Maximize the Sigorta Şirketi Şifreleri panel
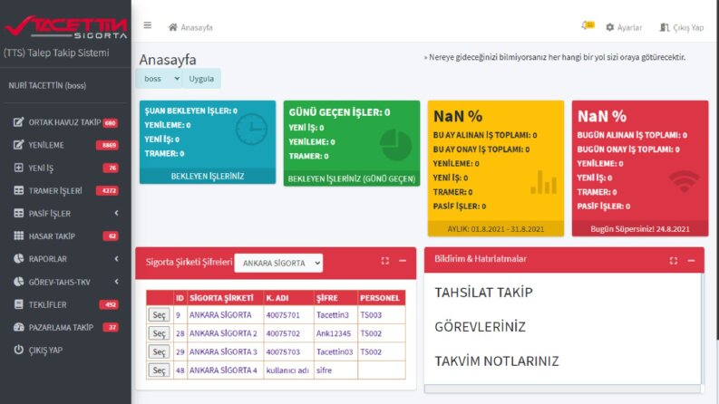Image resolution: width=719 pixels, height=404 pixels. [x=385, y=261]
